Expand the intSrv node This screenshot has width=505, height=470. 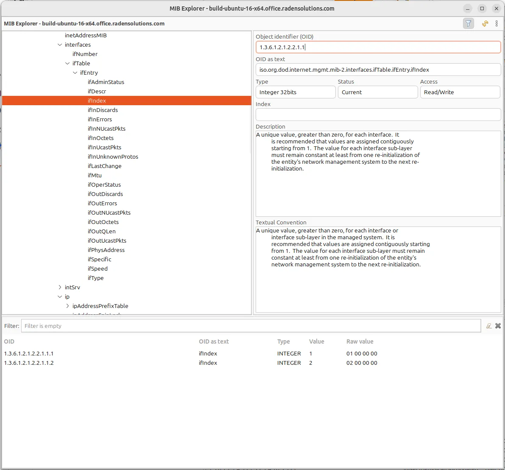[59, 287]
